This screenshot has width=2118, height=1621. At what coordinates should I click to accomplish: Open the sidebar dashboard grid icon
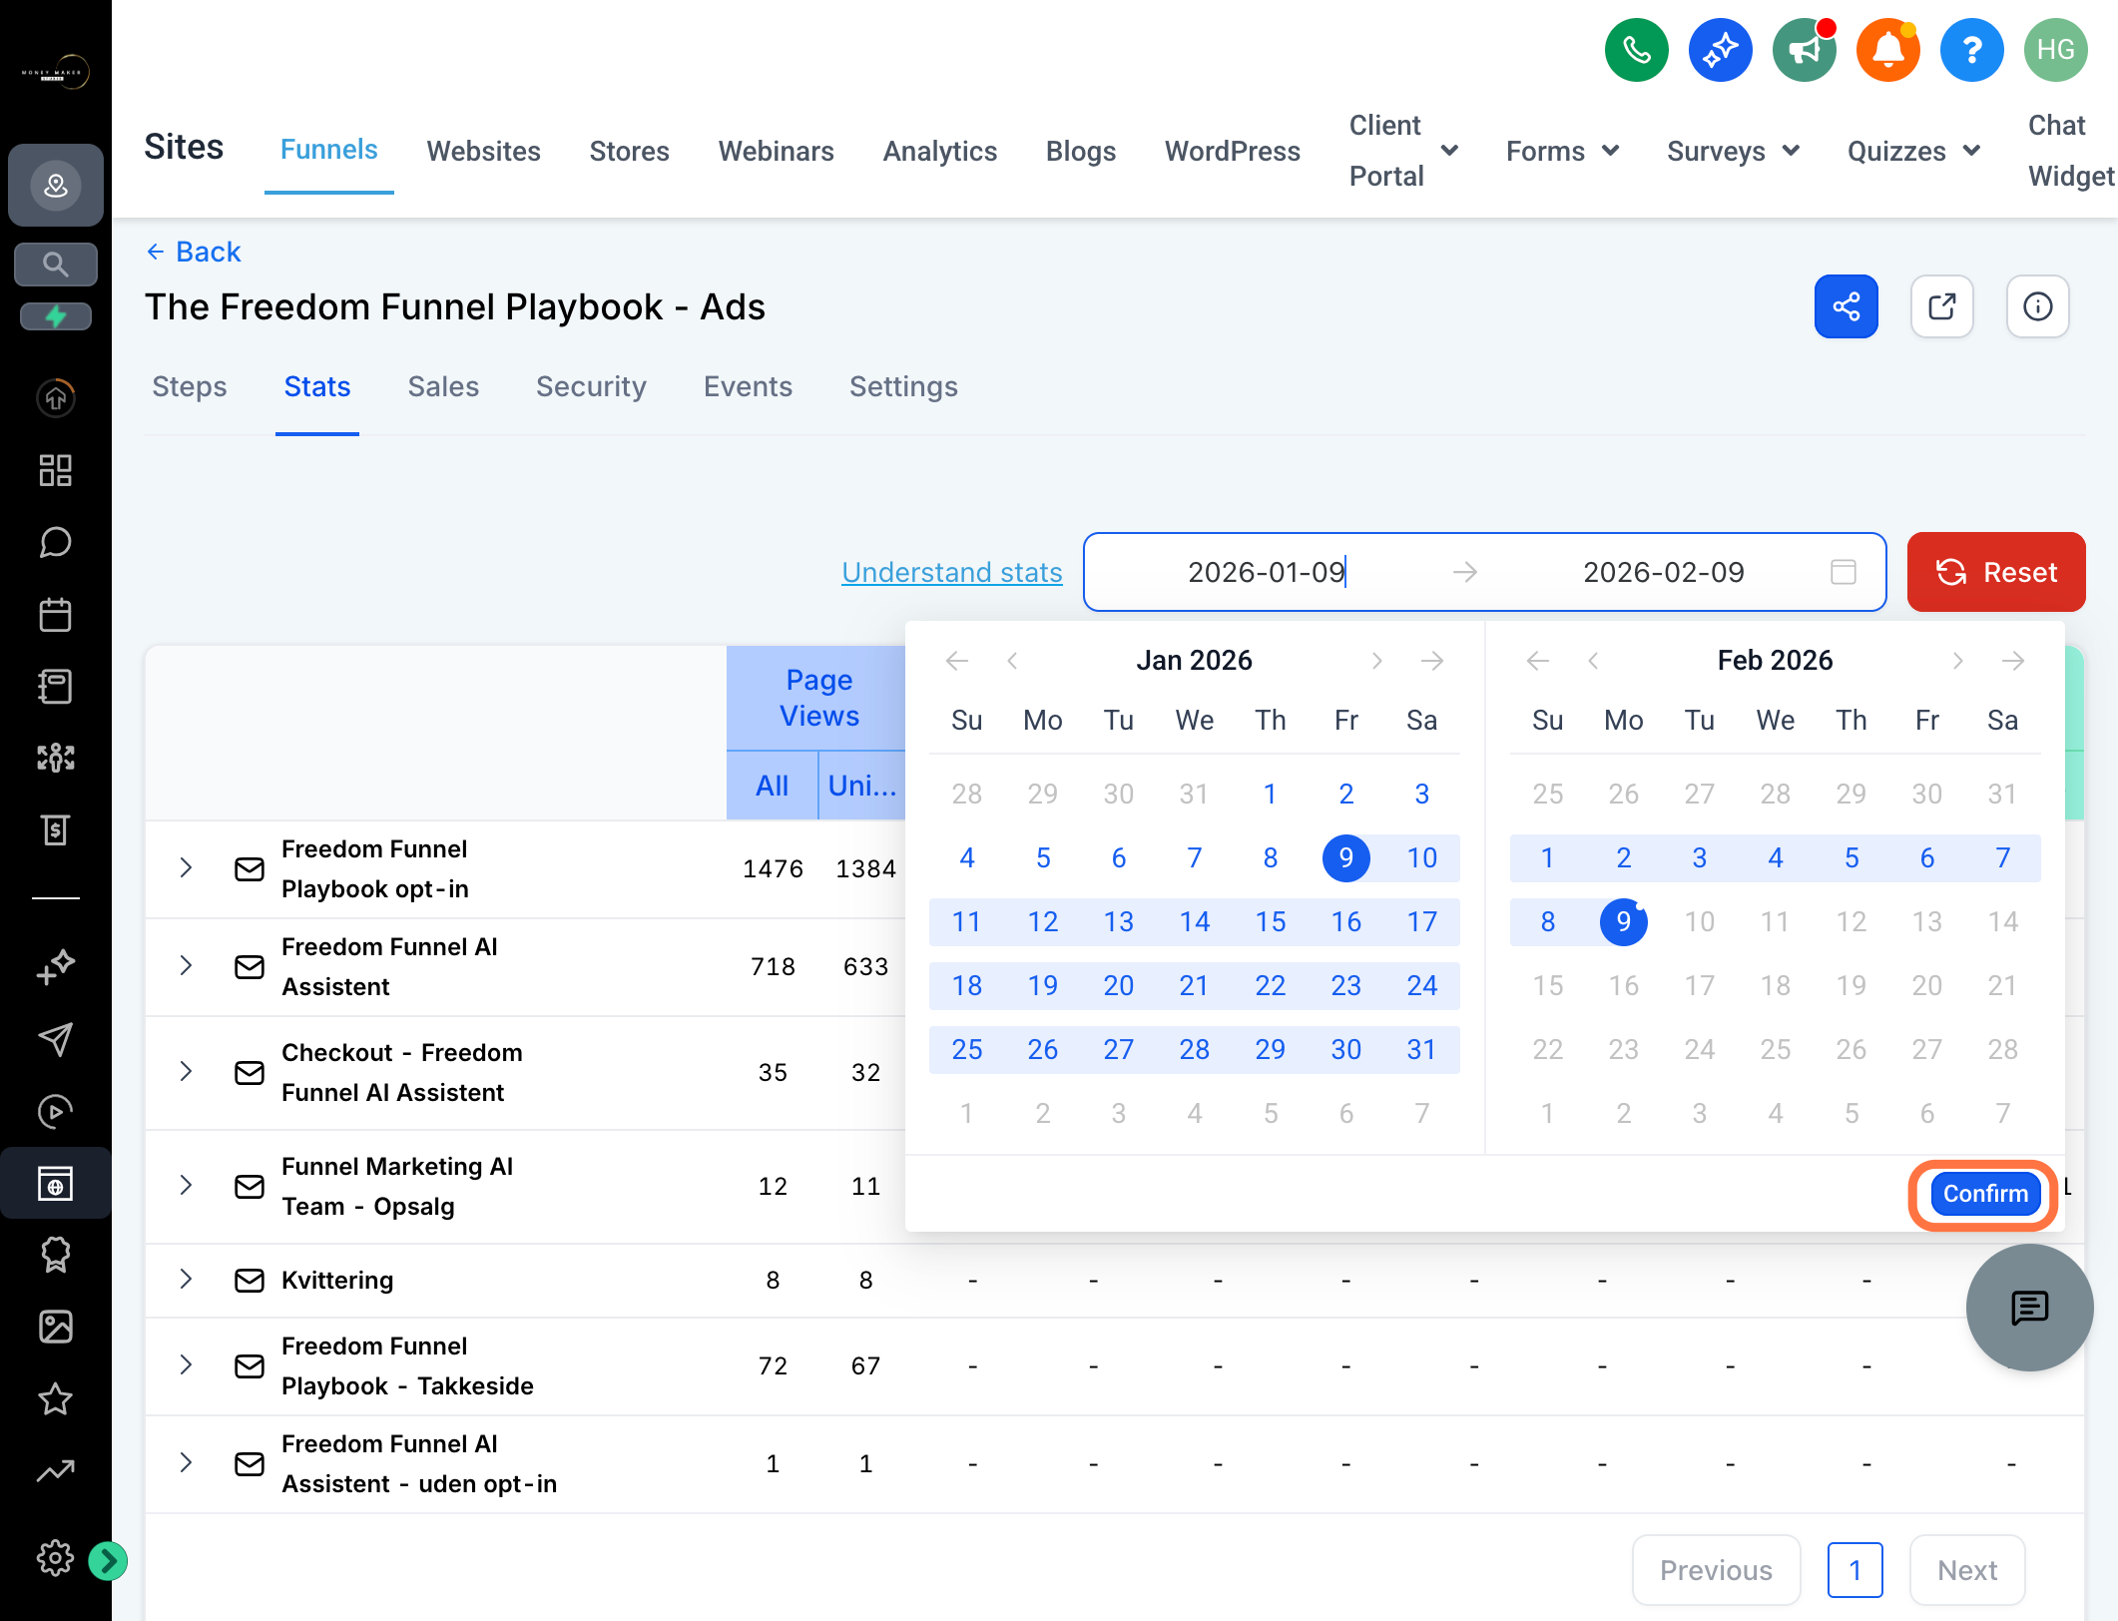click(x=55, y=470)
